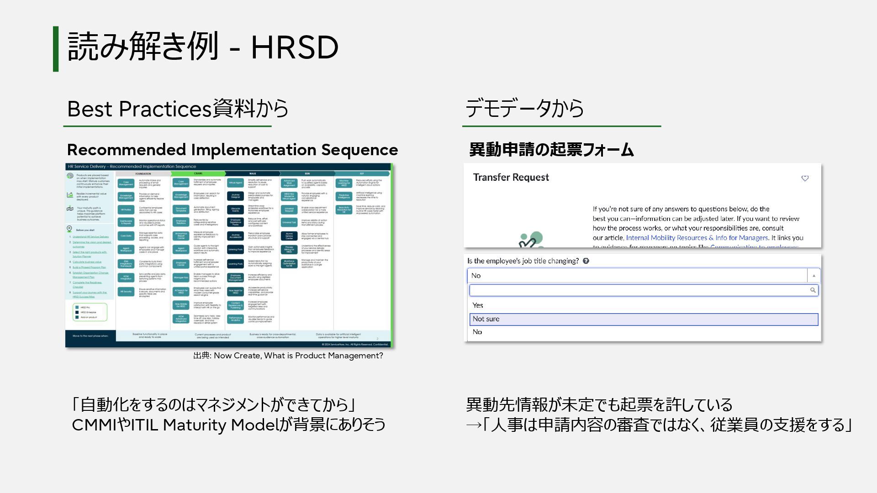Choose Yes from the job title options

tap(478, 305)
